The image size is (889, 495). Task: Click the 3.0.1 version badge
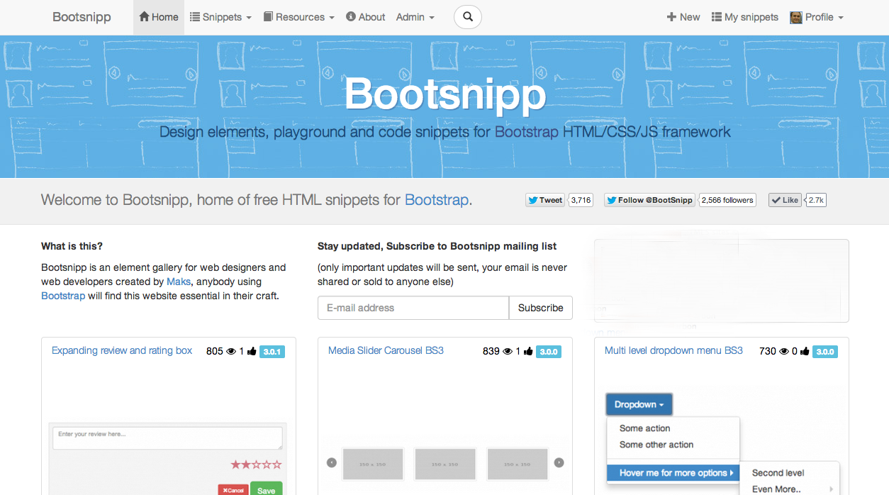272,351
